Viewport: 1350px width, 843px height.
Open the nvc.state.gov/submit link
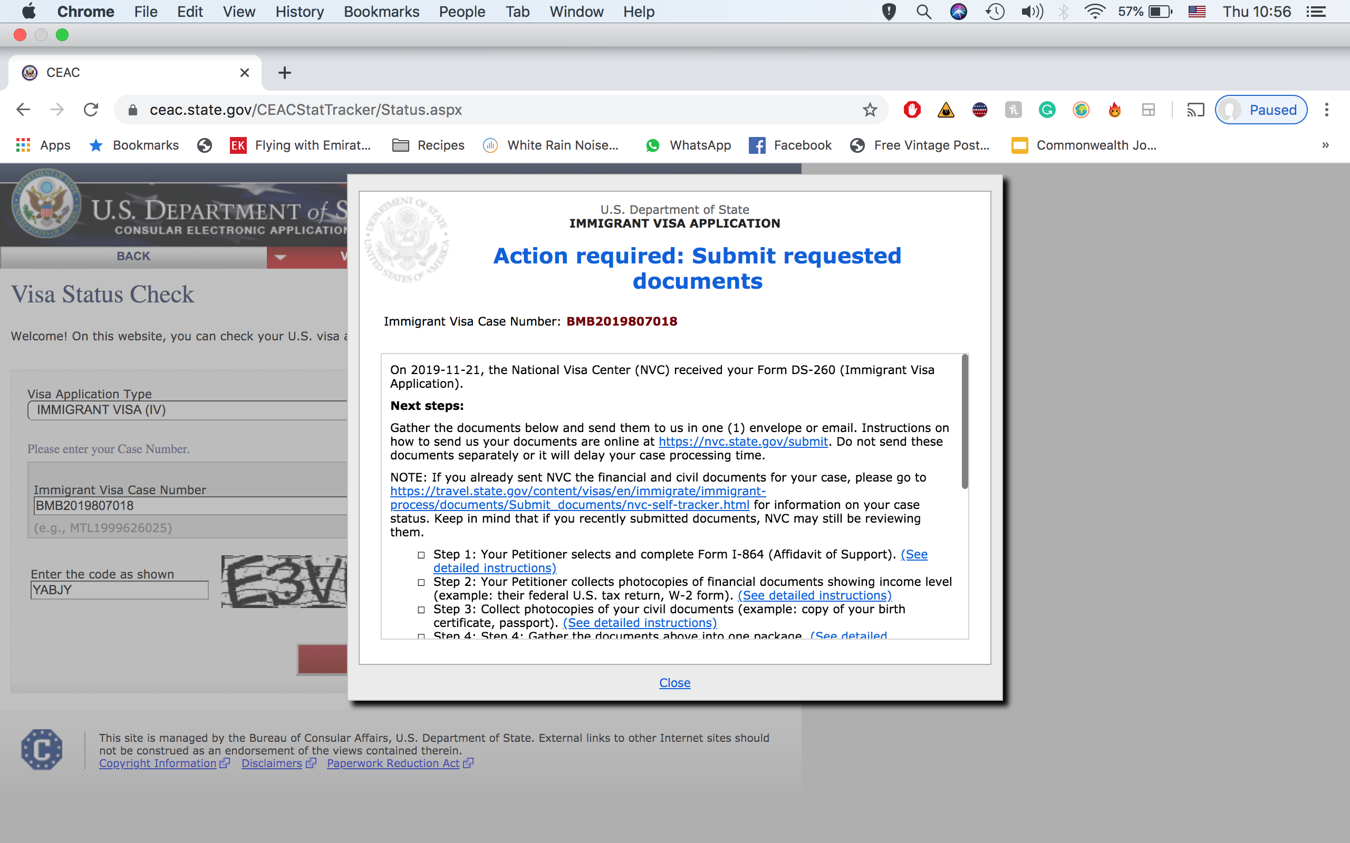tap(743, 442)
